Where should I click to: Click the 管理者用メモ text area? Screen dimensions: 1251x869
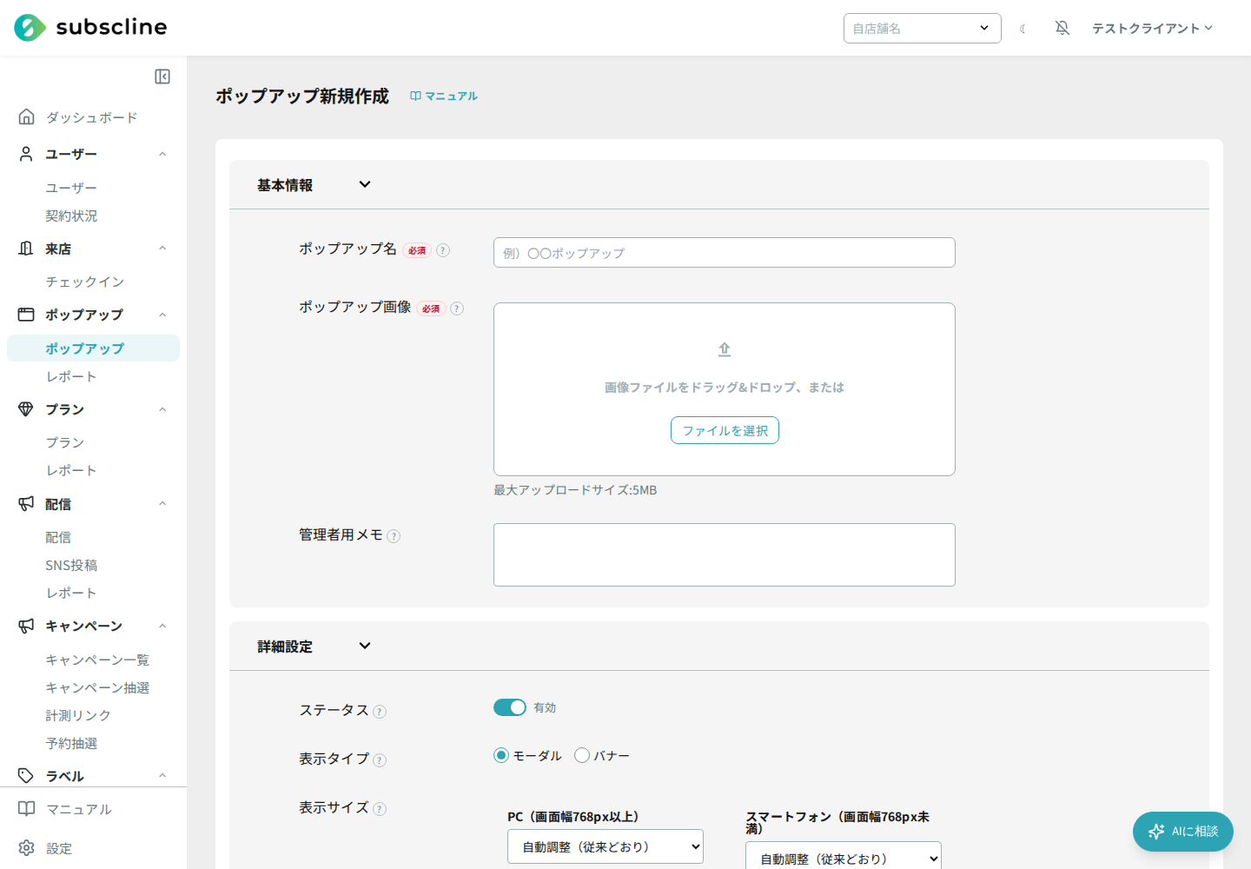click(725, 554)
